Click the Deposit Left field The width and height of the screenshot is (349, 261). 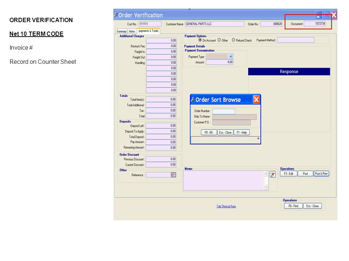click(161, 126)
